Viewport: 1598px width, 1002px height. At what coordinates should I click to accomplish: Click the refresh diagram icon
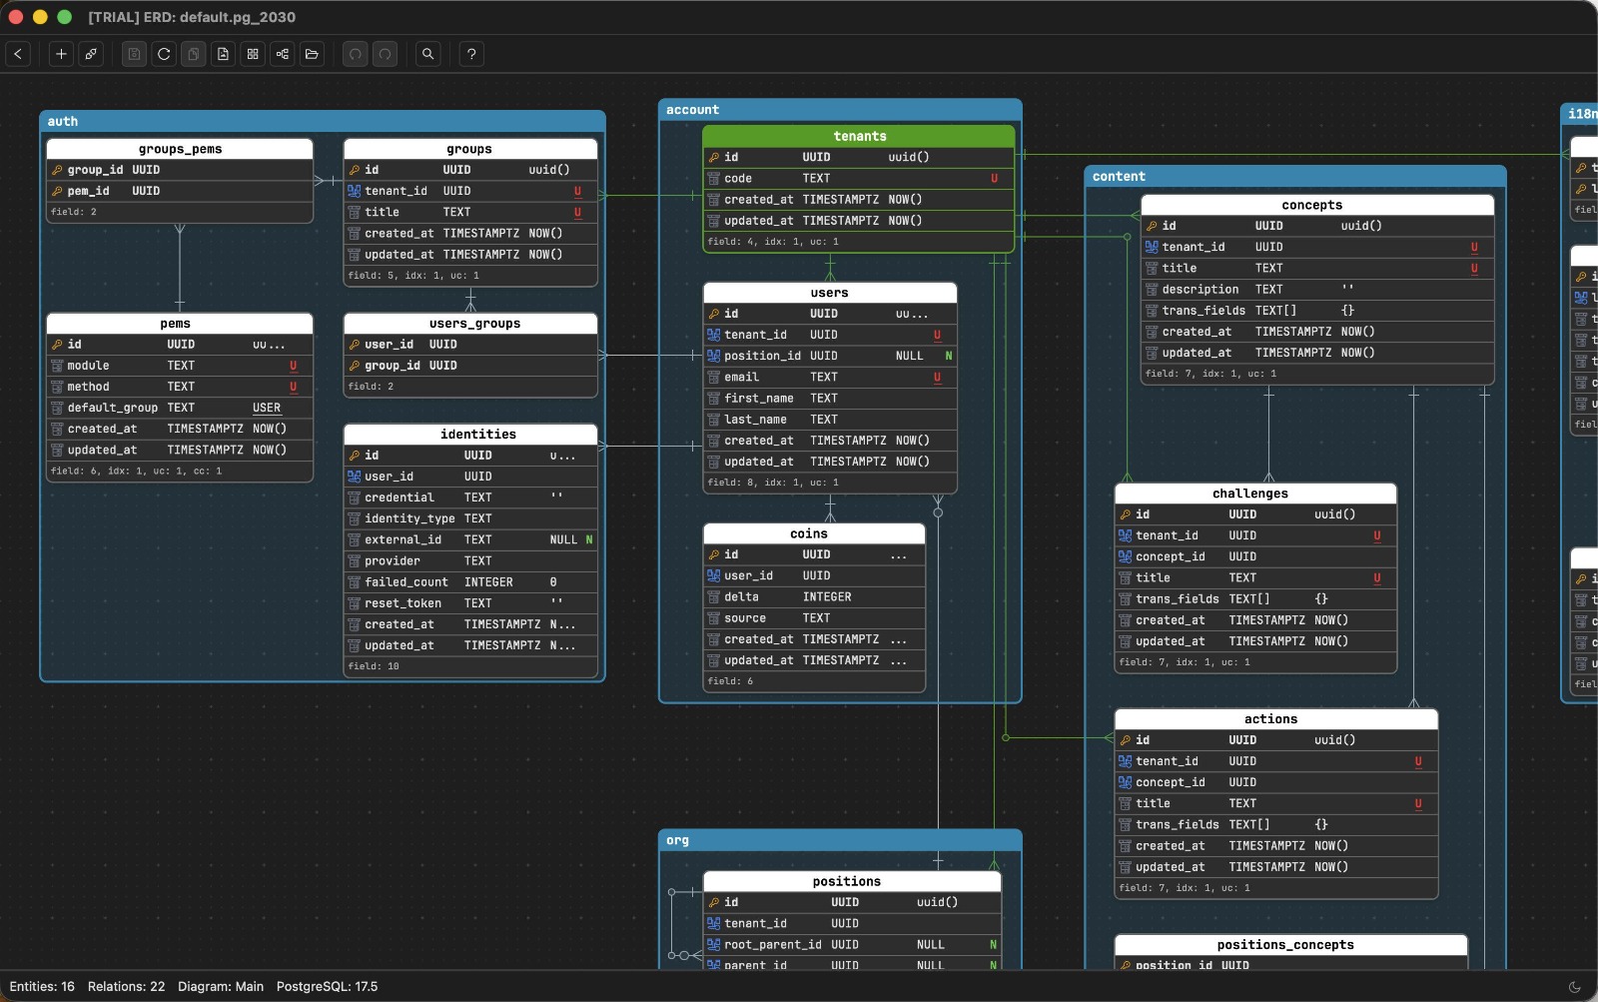pos(164,54)
